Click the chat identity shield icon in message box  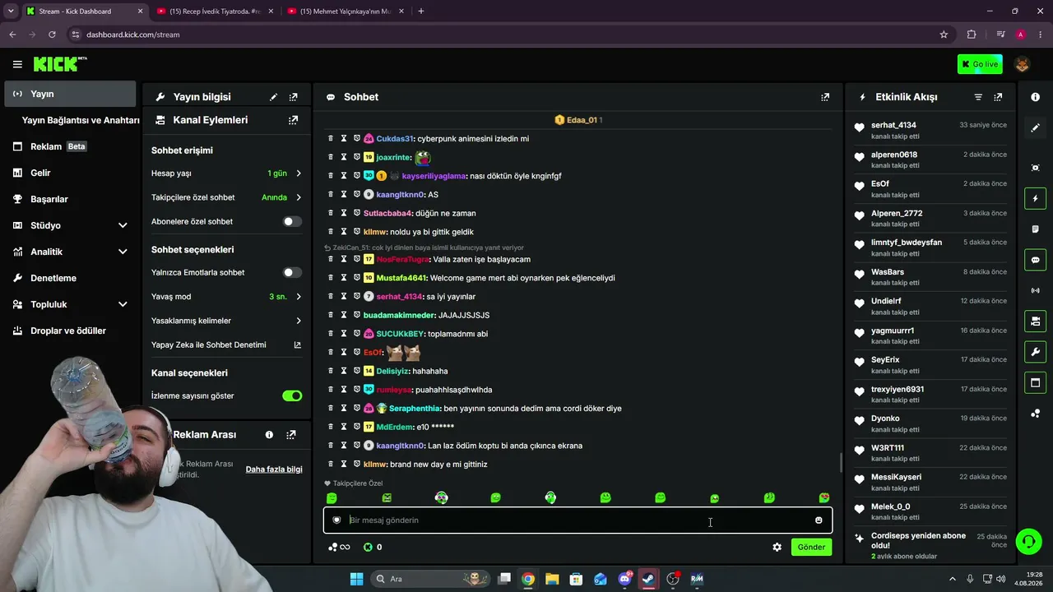coord(336,520)
